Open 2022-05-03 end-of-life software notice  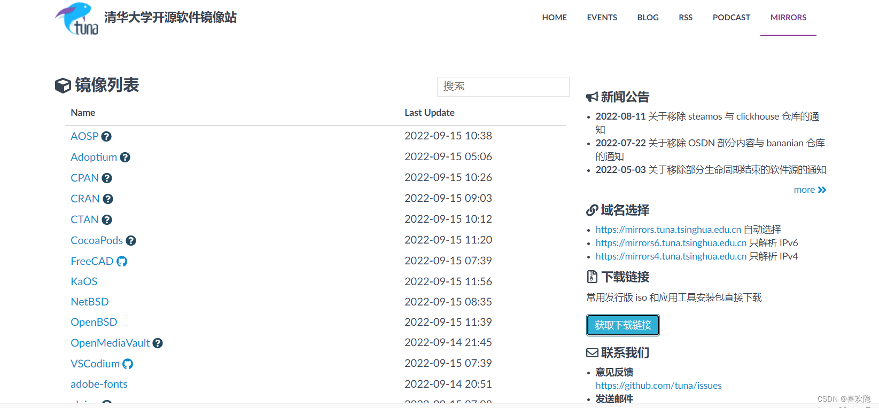tap(711, 170)
